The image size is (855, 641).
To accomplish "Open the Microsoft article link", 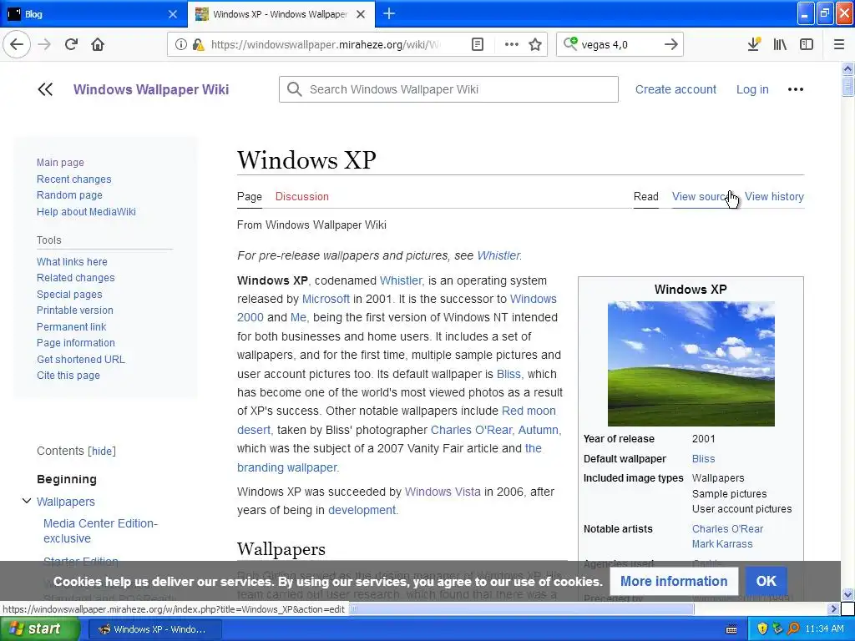I will pyautogui.click(x=326, y=299).
